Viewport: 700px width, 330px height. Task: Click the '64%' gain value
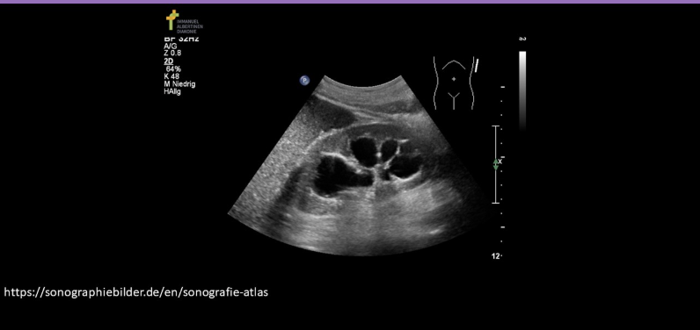[x=173, y=69]
